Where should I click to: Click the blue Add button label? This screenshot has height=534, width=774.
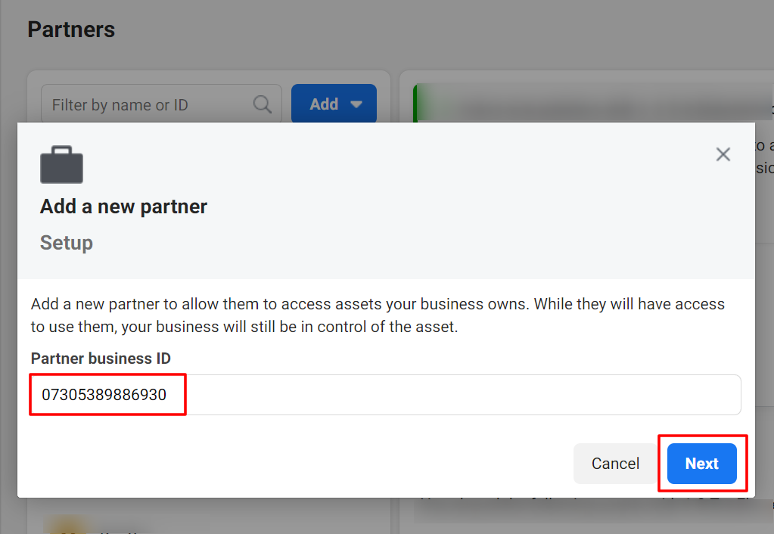click(324, 104)
